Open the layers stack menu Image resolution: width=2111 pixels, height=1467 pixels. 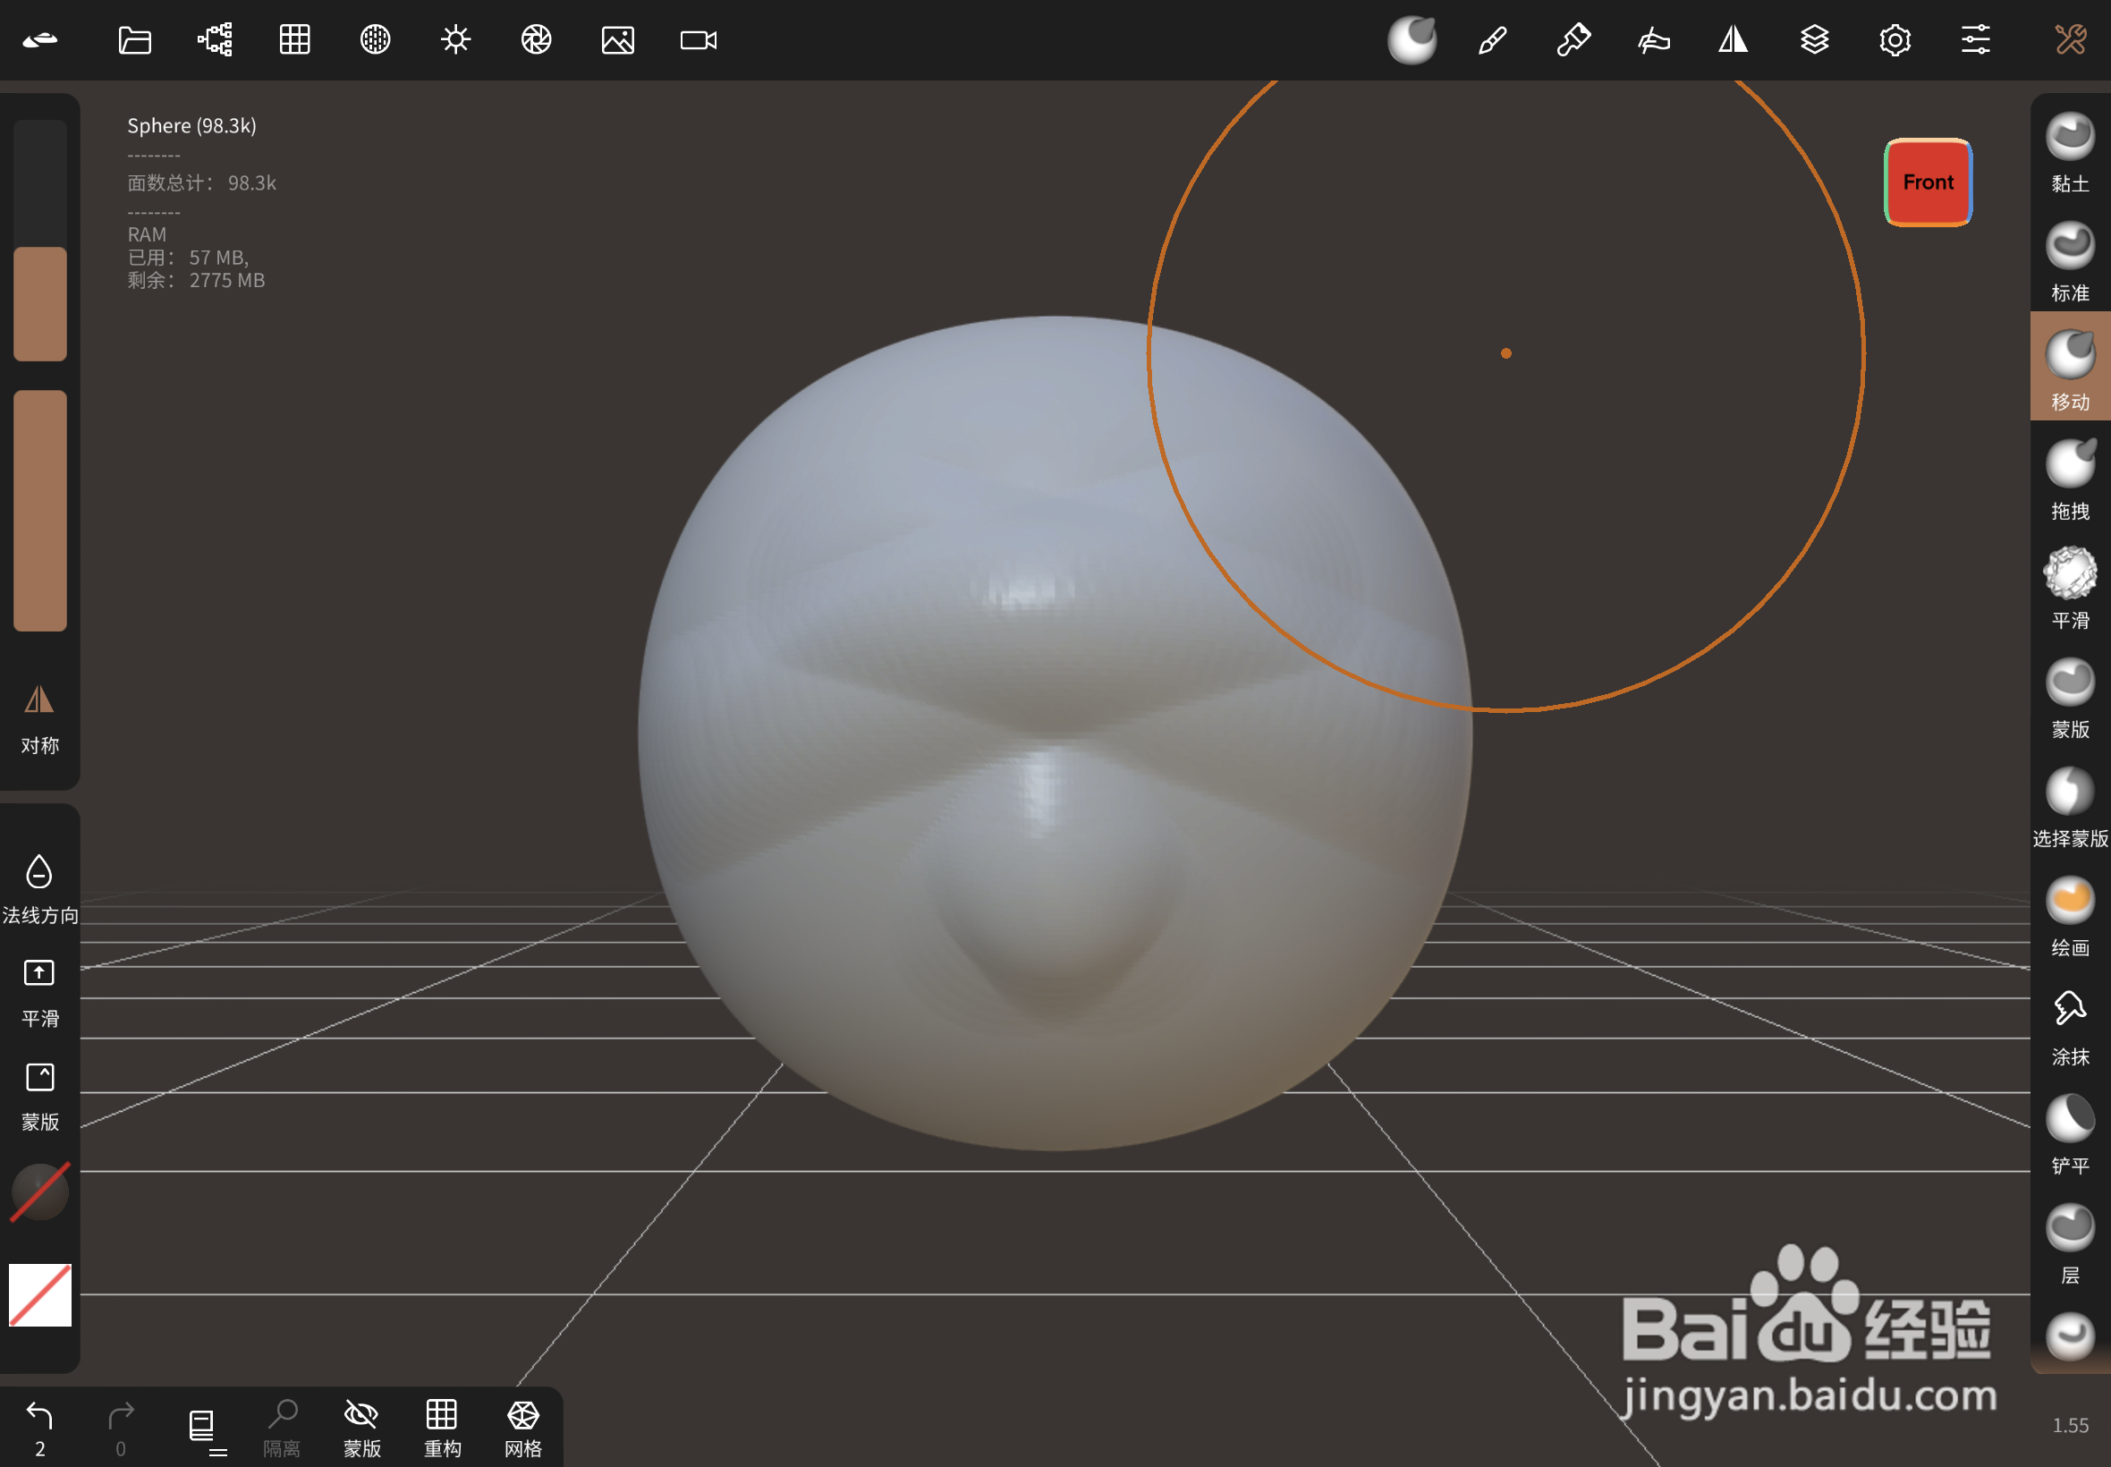[x=1813, y=39]
